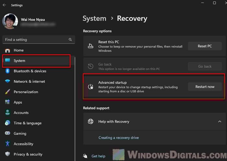The width and height of the screenshot is (227, 161).
Task: Click the Restart now button
Action: pos(205,86)
